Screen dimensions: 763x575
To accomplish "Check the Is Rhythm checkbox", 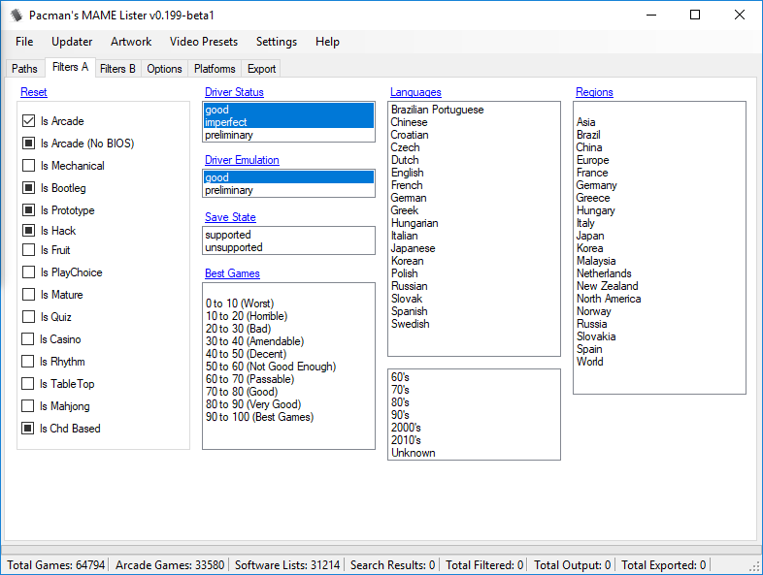I will pos(28,361).
